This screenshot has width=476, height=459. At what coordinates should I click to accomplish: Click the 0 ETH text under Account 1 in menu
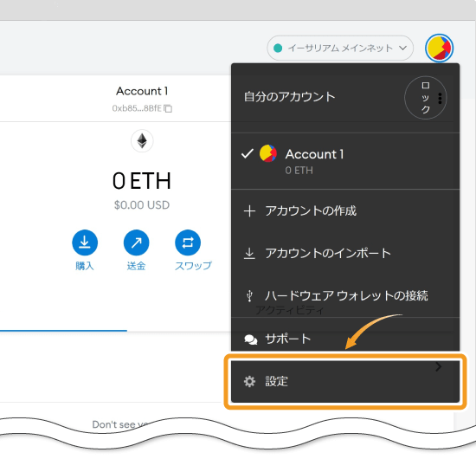point(299,171)
